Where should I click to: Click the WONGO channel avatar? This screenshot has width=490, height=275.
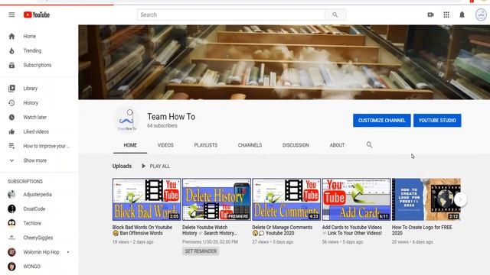point(11,267)
